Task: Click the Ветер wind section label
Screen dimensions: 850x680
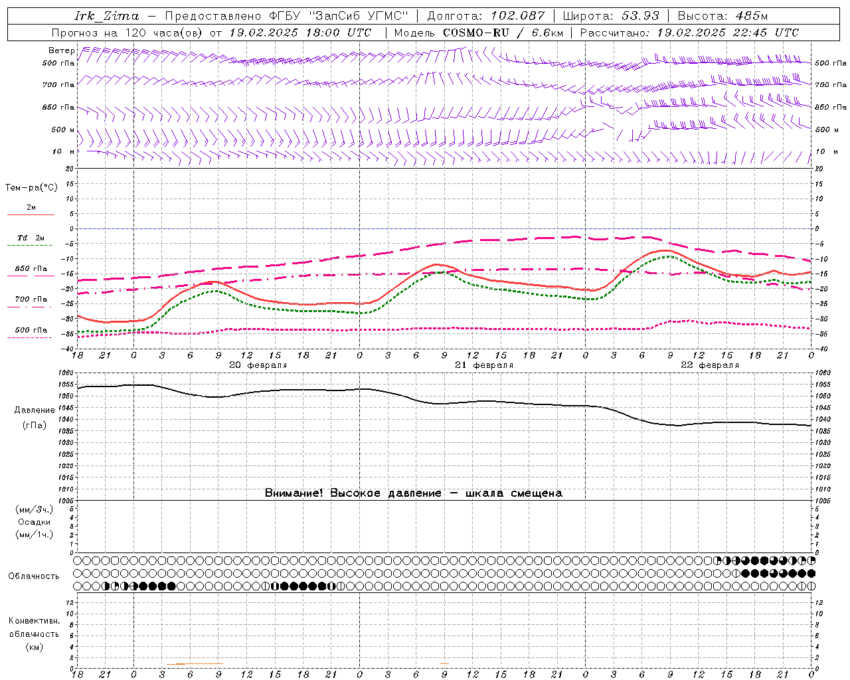Action: tap(61, 50)
